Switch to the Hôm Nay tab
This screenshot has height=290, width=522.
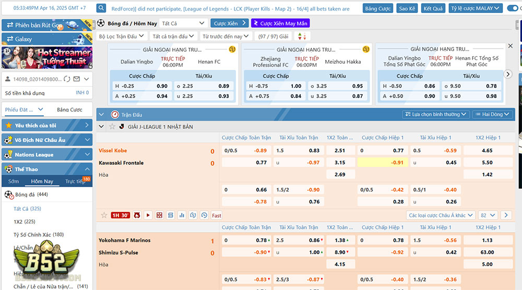[42, 182]
